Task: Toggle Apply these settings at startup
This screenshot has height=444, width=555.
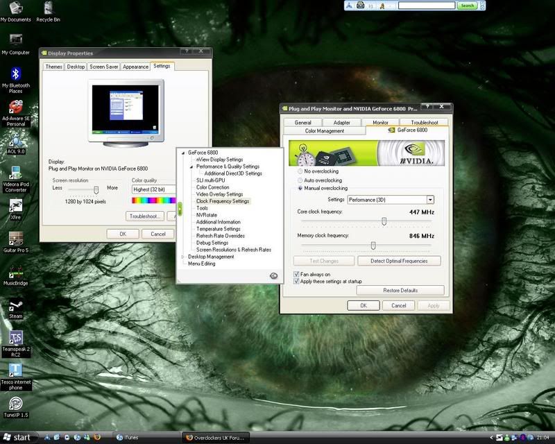Action: coord(295,283)
